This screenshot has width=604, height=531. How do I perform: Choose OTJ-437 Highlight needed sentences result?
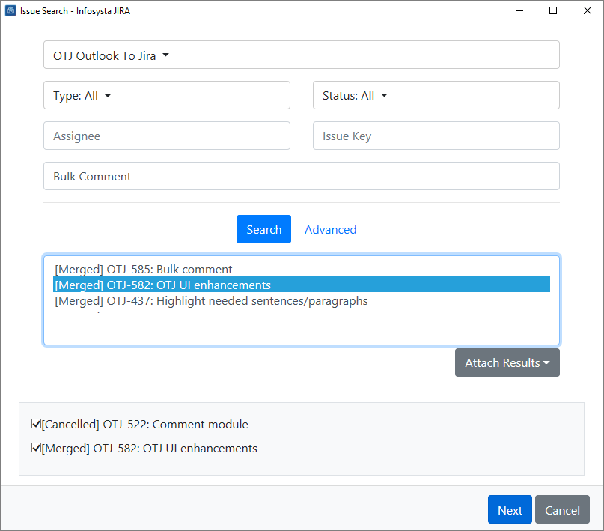pyautogui.click(x=211, y=301)
